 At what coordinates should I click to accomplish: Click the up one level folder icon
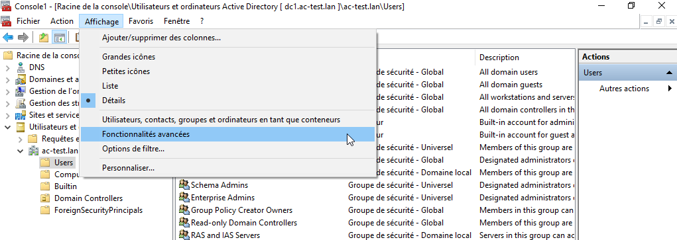44,38
